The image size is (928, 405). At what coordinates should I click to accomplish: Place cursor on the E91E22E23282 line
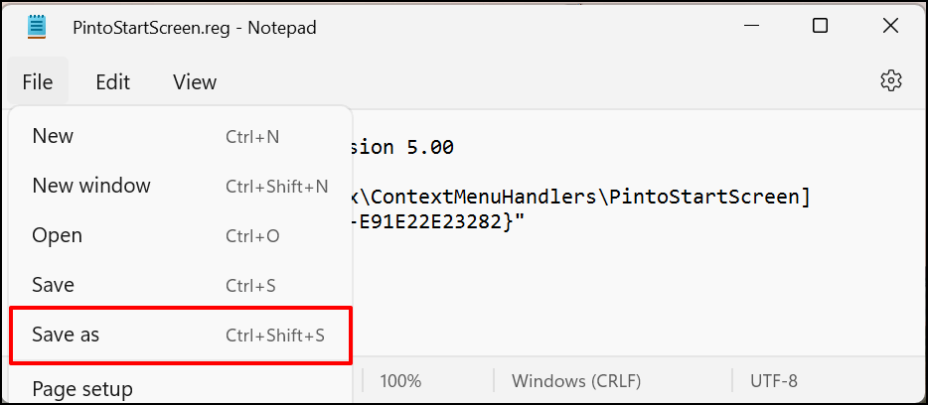click(437, 222)
